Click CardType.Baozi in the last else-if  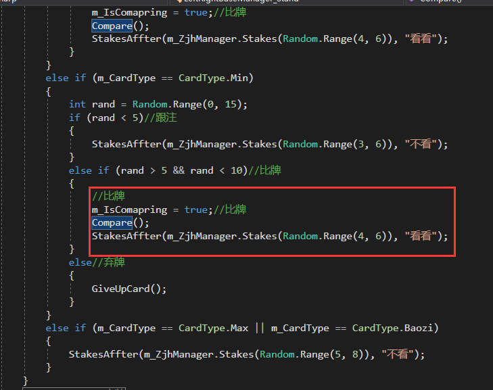[392, 328]
